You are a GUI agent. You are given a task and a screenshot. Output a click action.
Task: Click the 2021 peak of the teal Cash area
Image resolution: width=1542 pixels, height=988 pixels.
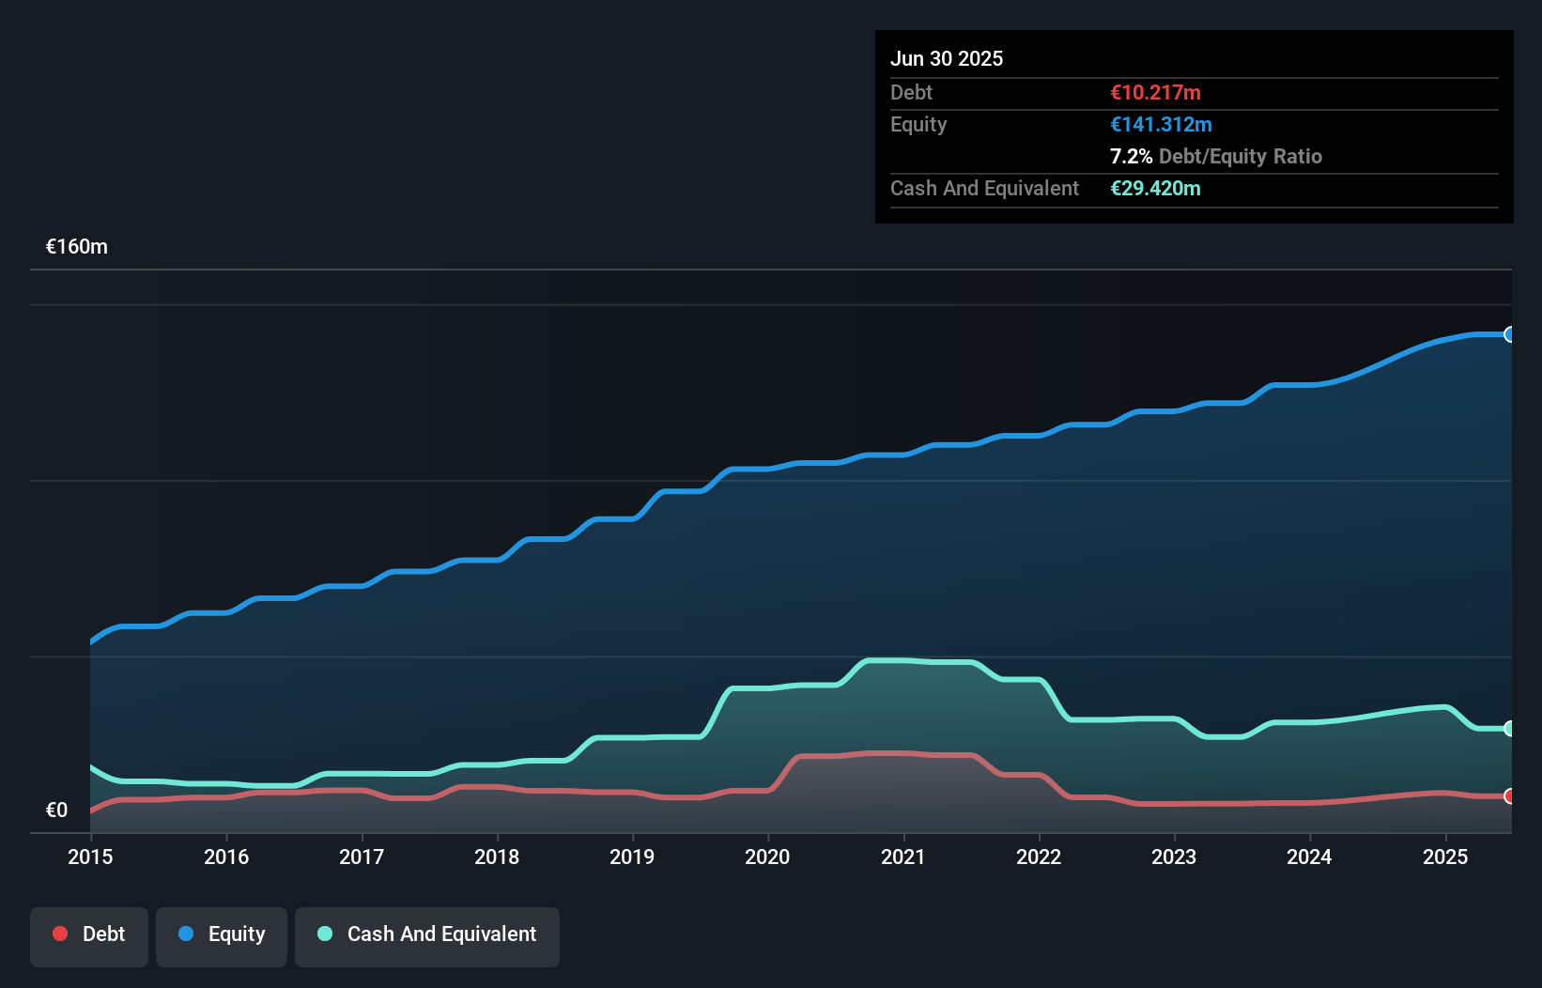pyautogui.click(x=903, y=660)
